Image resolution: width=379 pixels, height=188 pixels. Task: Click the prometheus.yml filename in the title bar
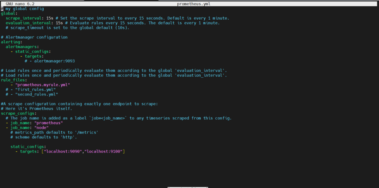coord(194,4)
